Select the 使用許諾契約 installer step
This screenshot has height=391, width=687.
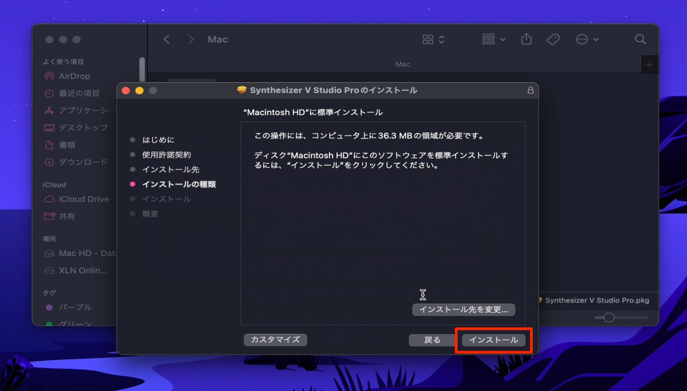click(167, 155)
